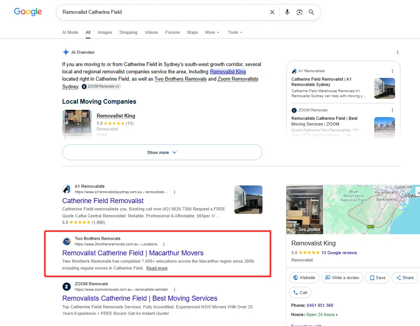Open the Catherine Field Removalist result title
This screenshot has height=326, width=420.
point(103,201)
